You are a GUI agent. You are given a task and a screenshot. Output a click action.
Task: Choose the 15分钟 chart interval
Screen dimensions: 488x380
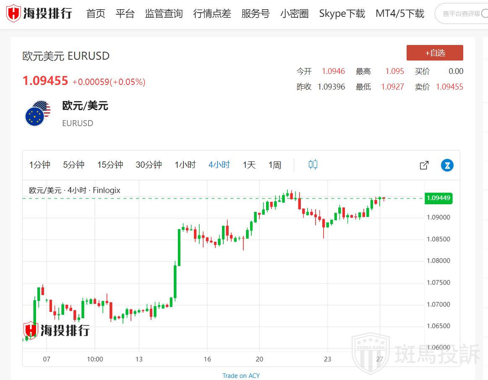click(x=110, y=165)
